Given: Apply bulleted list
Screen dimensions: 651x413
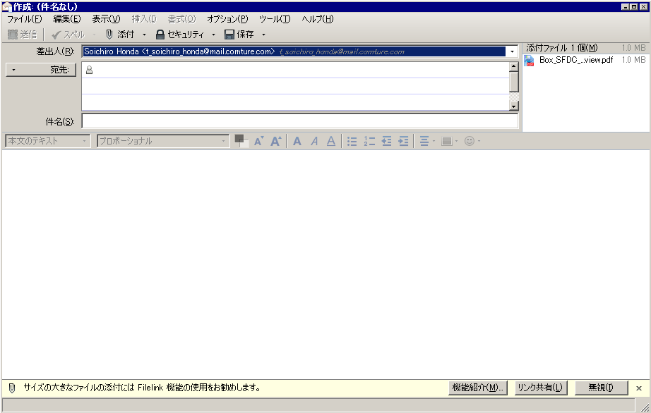Looking at the screenshot, I should tap(352, 141).
